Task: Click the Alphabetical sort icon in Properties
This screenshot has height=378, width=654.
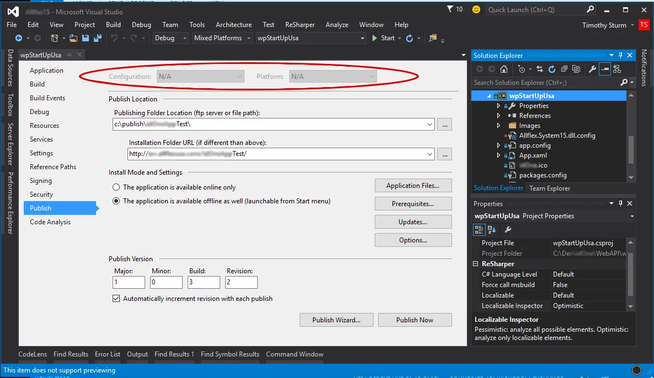Action: [492, 229]
